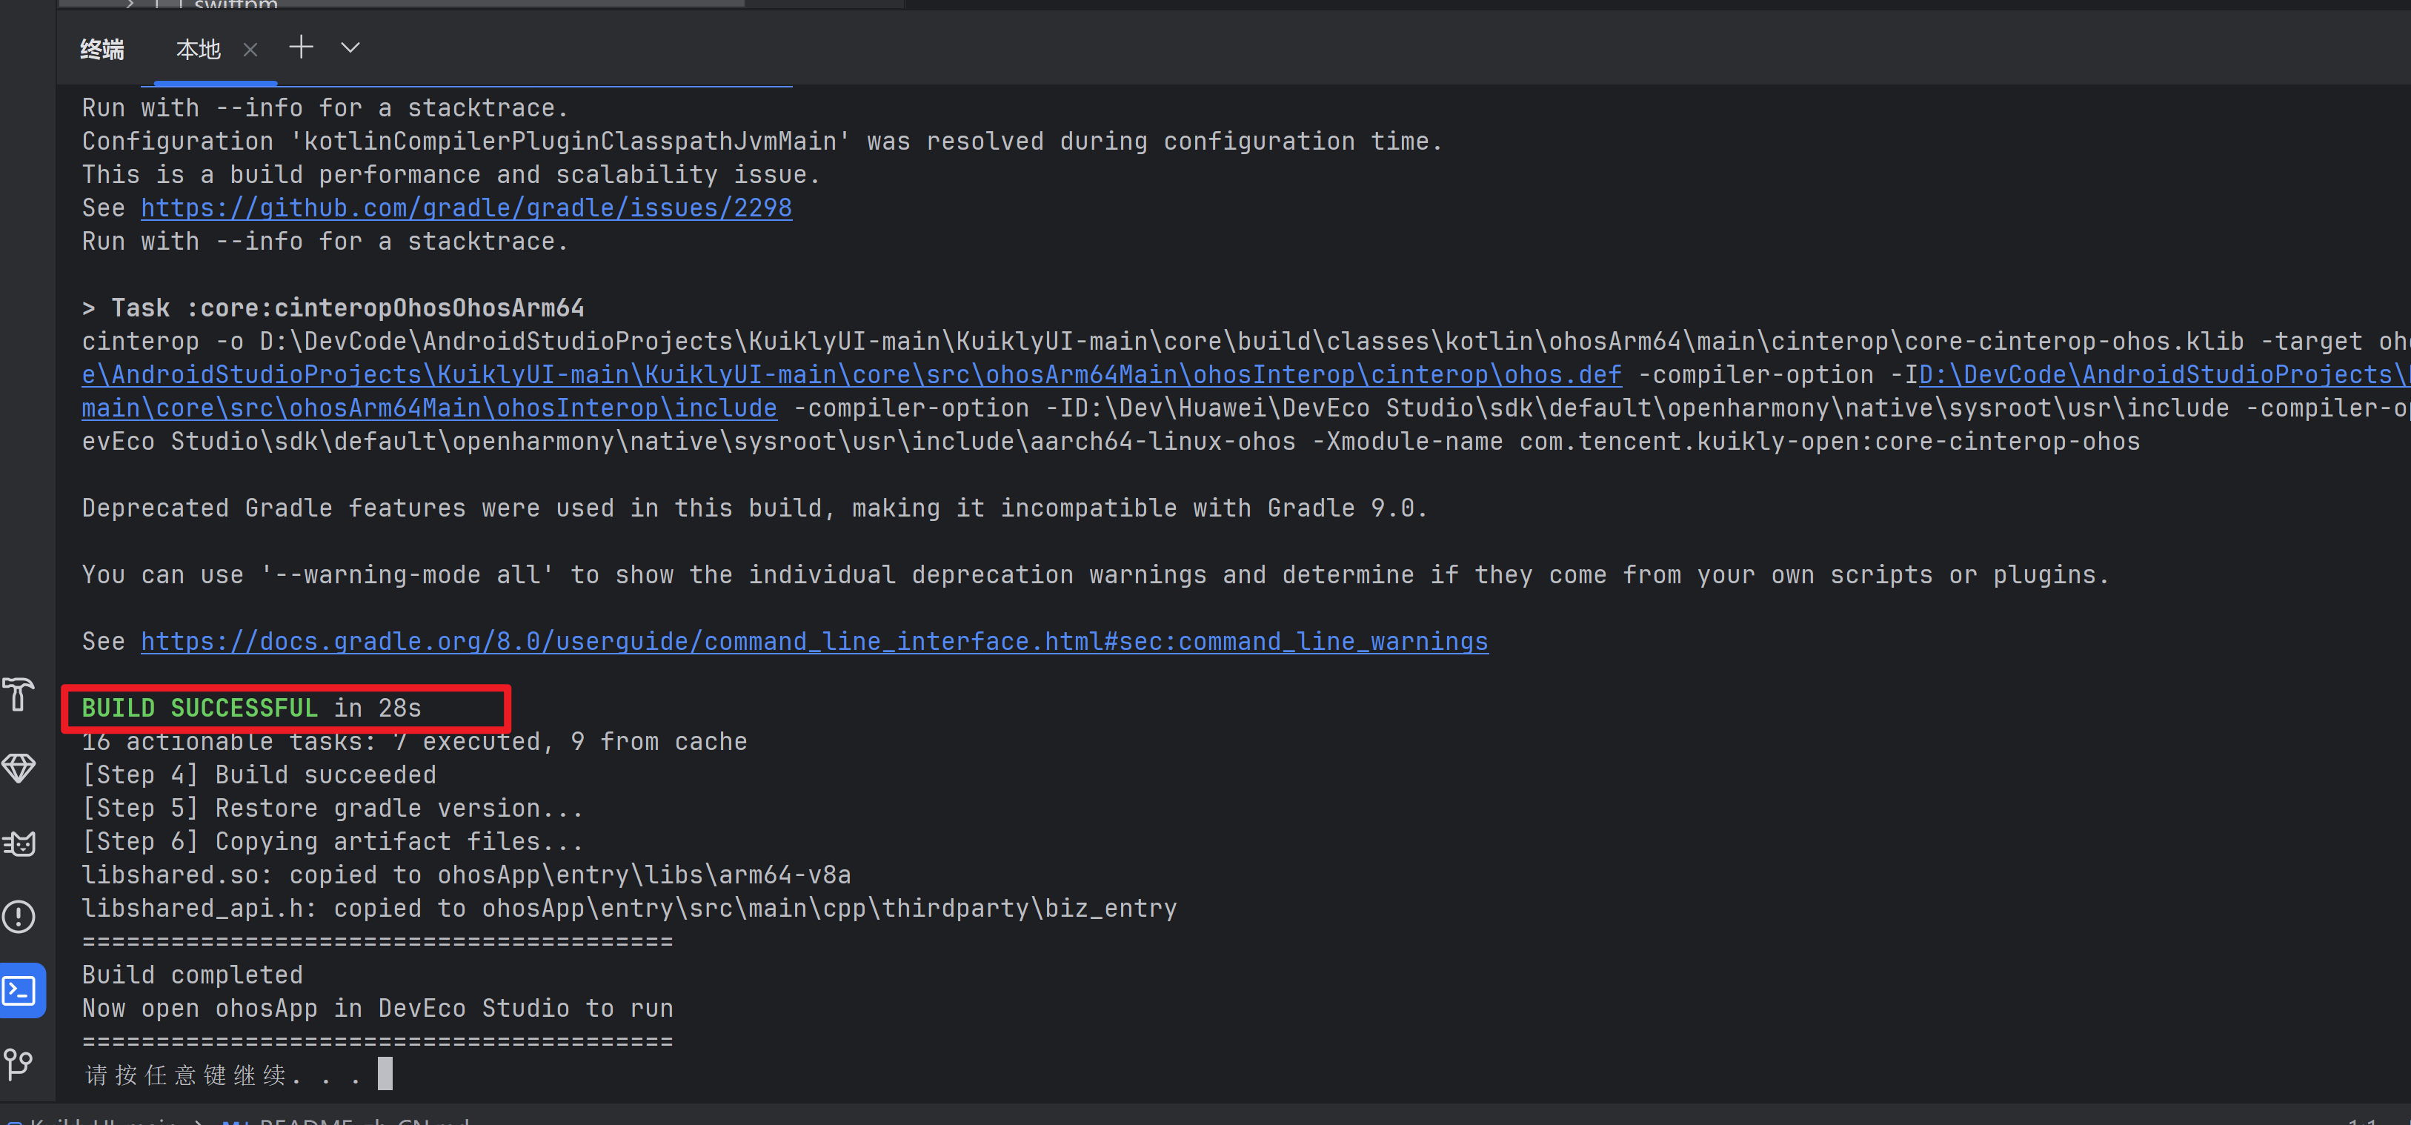This screenshot has height=1125, width=2411.
Task: Switch to the 本地 terminal tab
Action: pyautogui.click(x=199, y=50)
